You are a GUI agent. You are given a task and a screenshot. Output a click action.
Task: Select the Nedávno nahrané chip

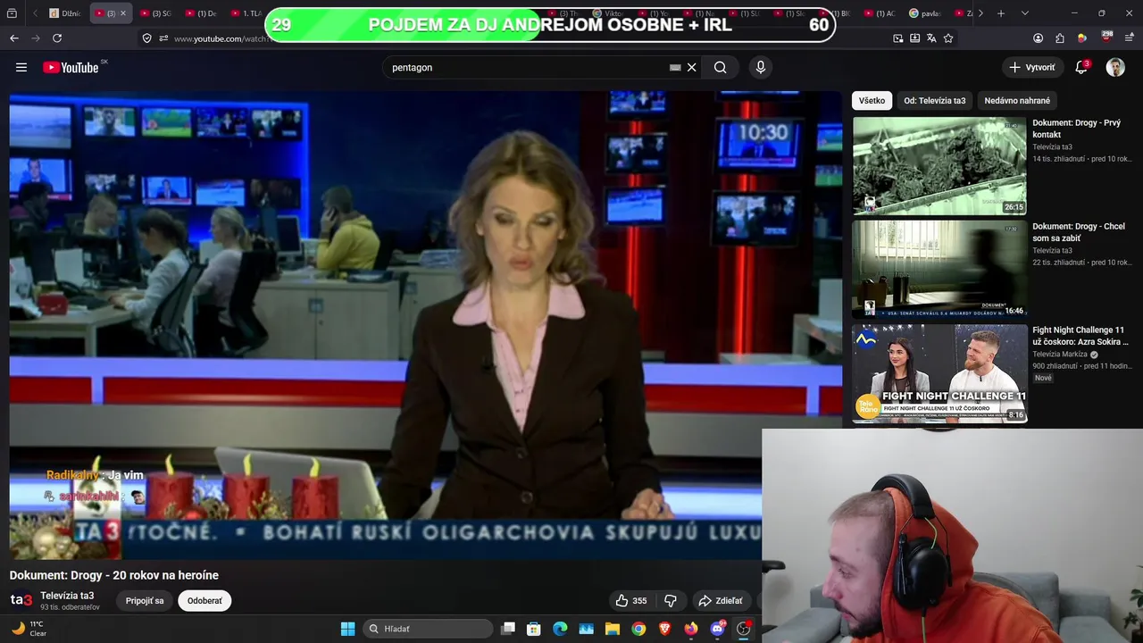pyautogui.click(x=1017, y=101)
